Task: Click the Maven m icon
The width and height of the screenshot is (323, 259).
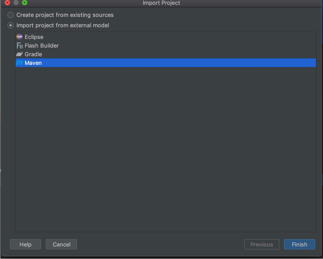Action: [x=19, y=63]
